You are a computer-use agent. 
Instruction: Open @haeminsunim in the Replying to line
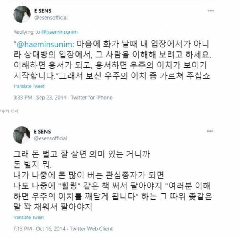(59, 32)
